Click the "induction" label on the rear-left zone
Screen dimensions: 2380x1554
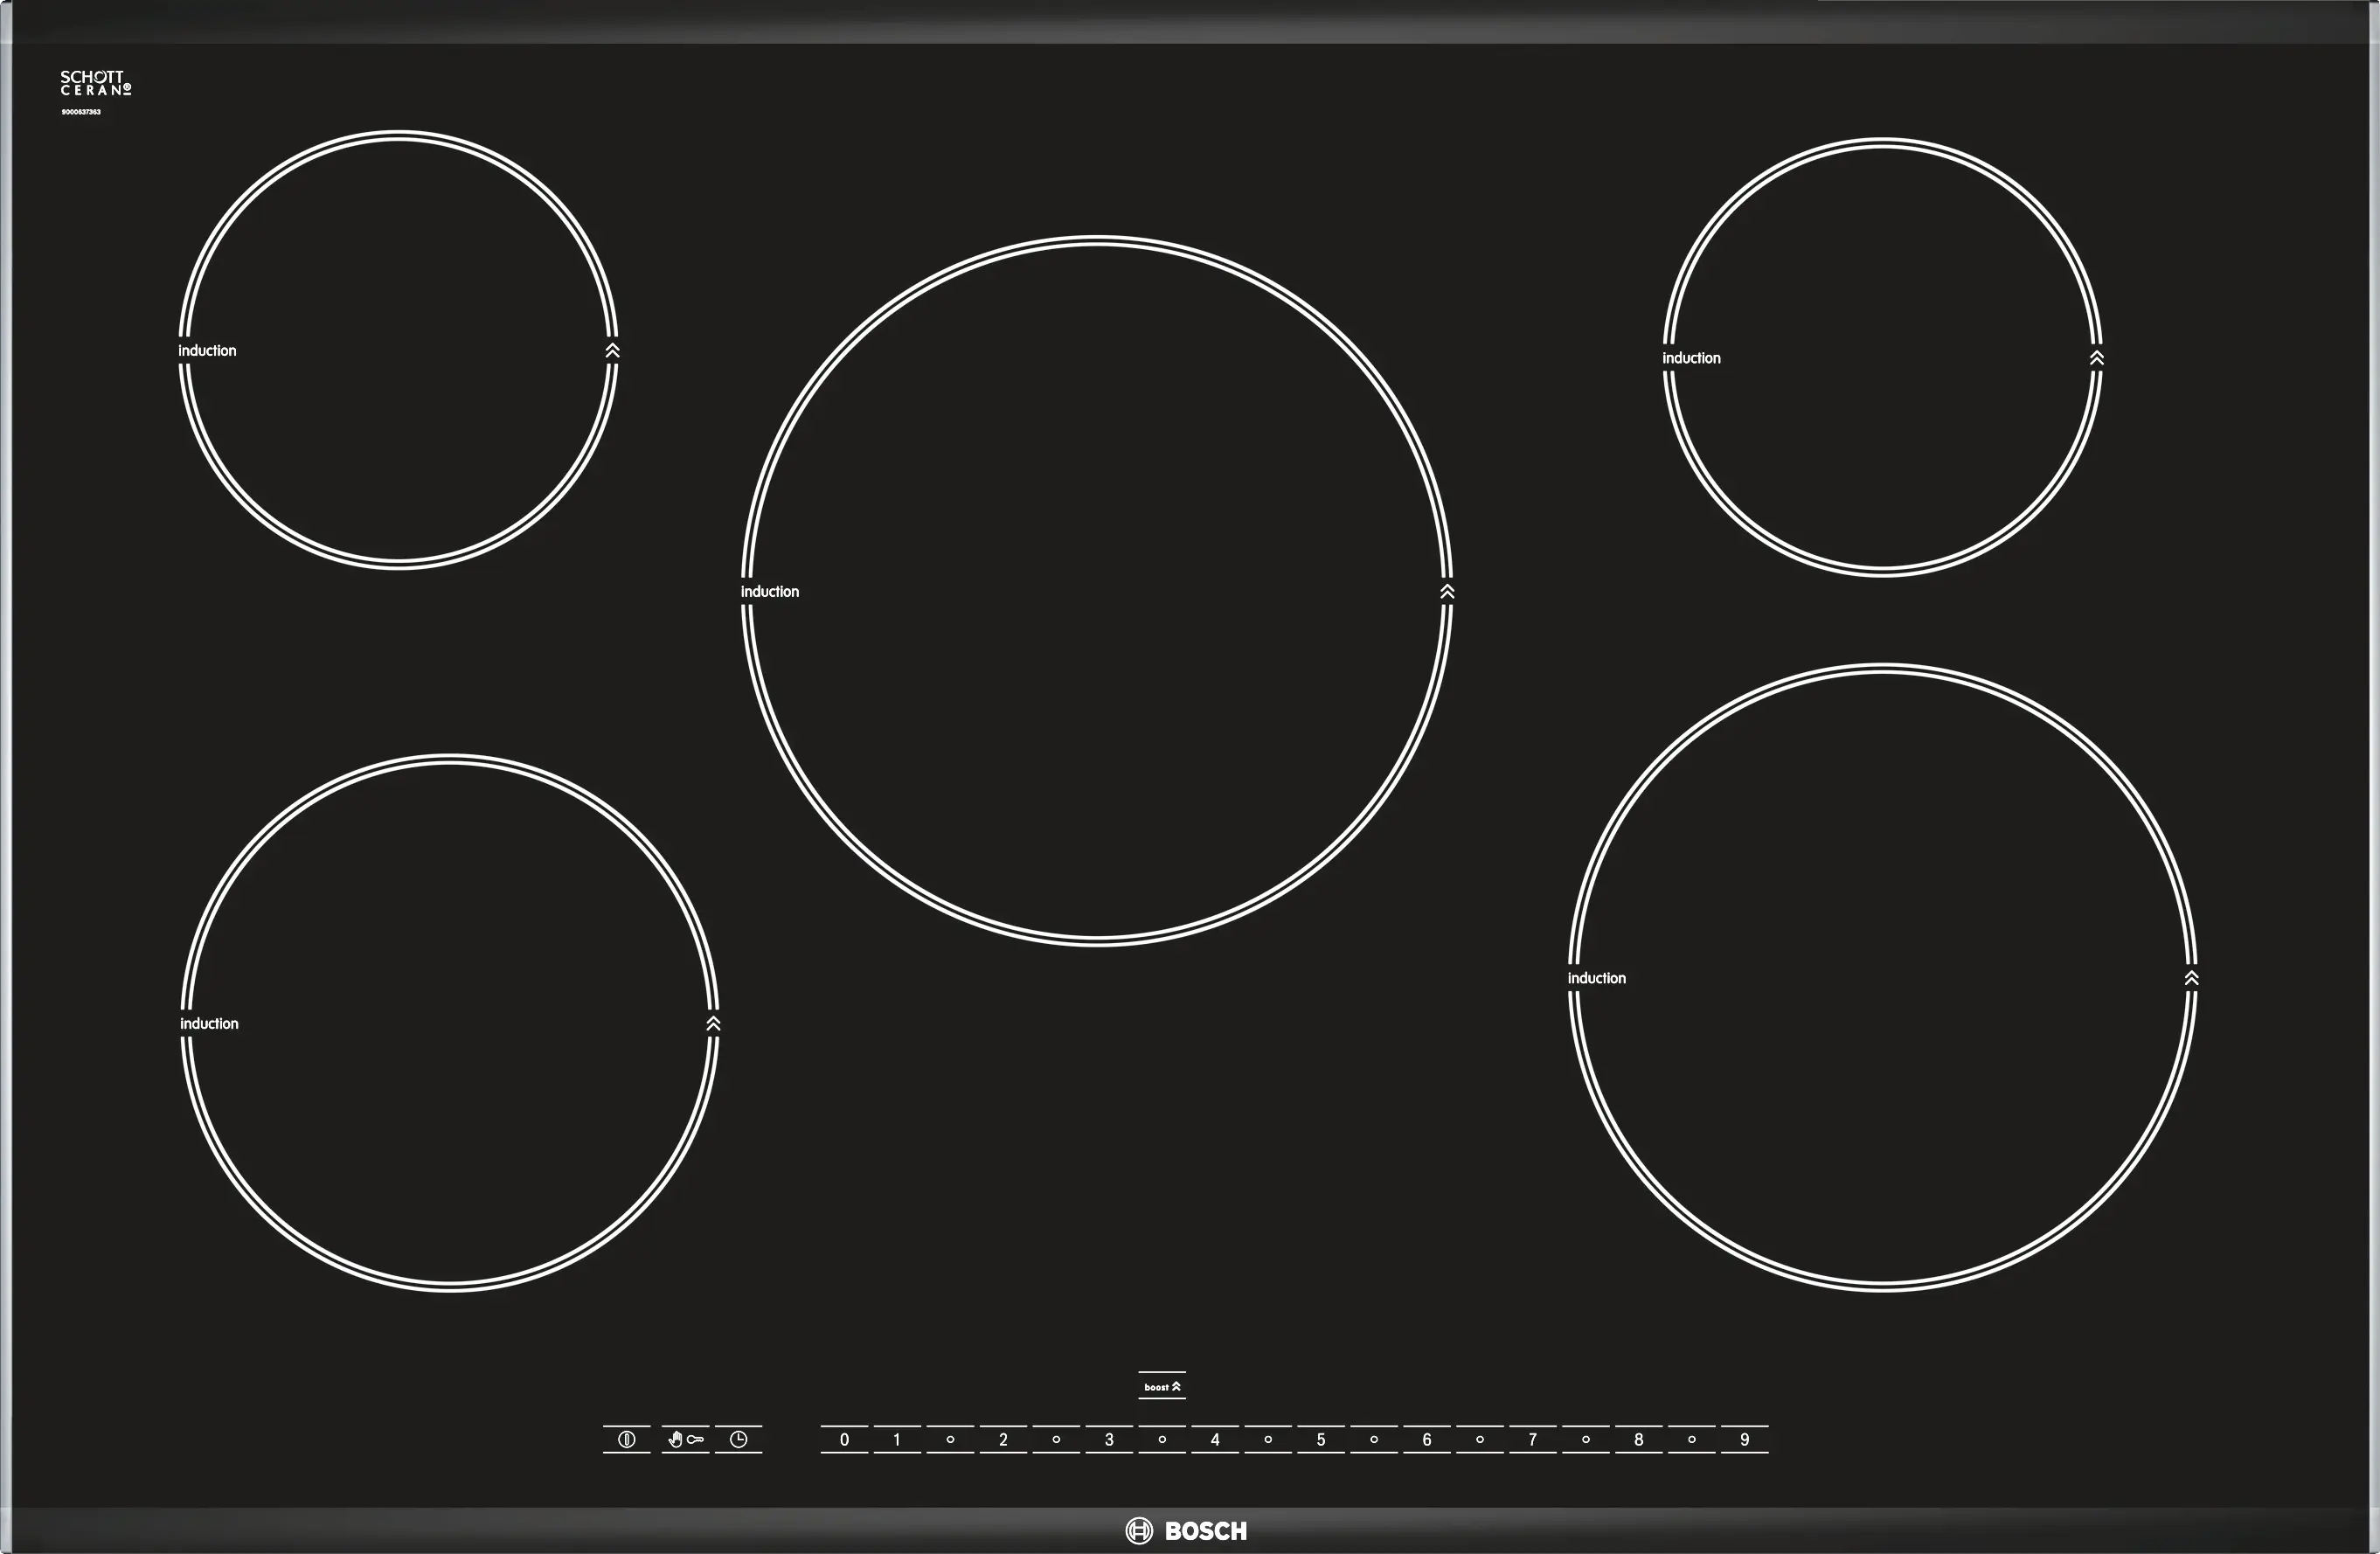[x=207, y=351]
